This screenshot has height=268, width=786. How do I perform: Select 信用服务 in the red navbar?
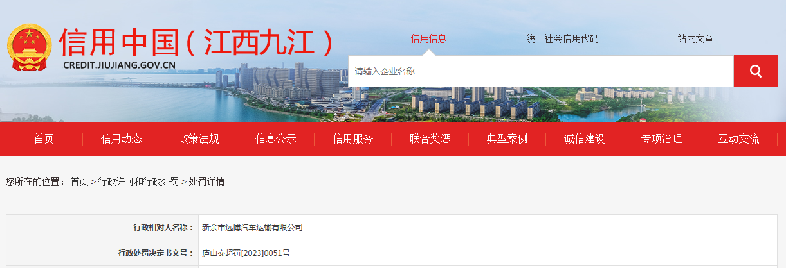(352, 138)
